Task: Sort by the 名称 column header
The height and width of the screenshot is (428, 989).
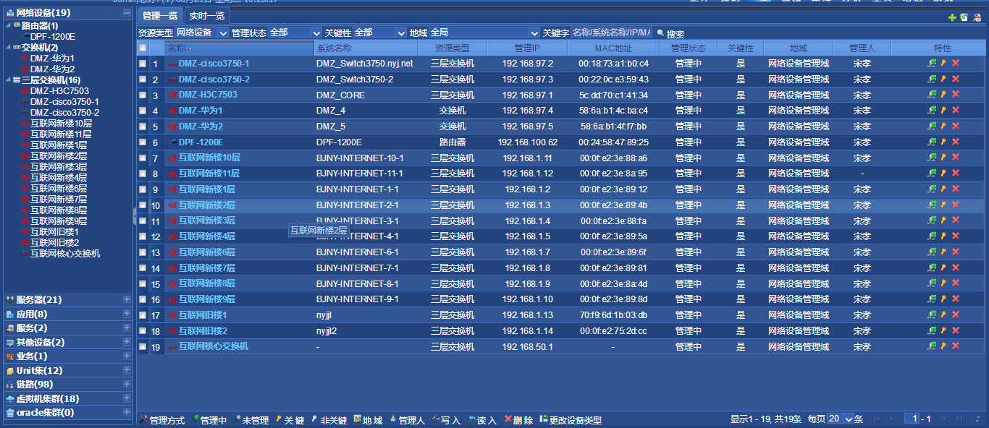Action: [x=240, y=48]
